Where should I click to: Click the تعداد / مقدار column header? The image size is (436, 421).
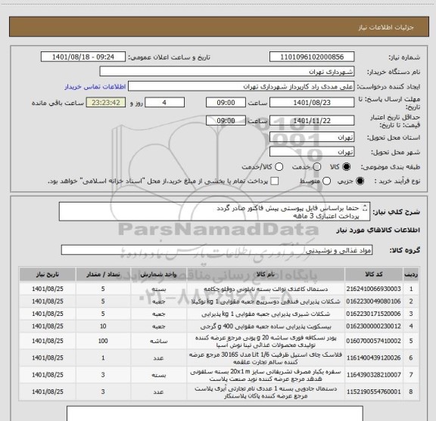coord(103,274)
